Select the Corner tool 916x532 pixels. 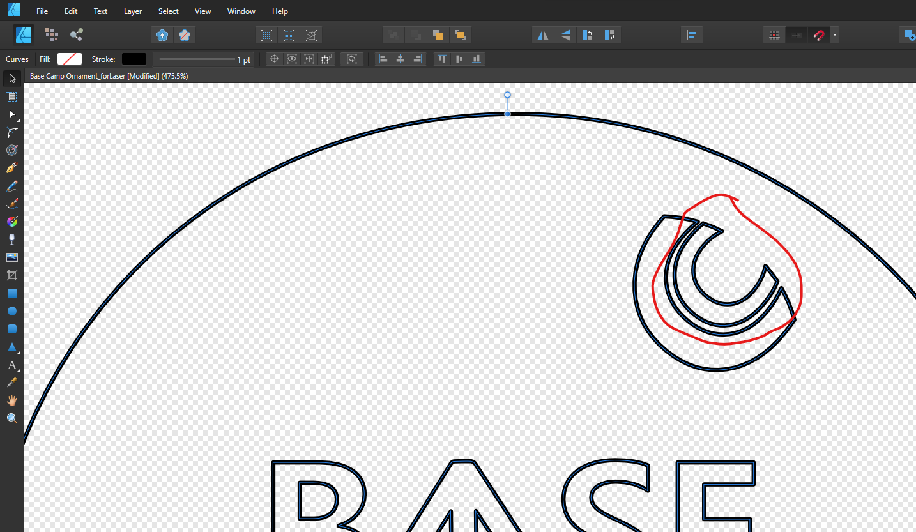point(11,132)
